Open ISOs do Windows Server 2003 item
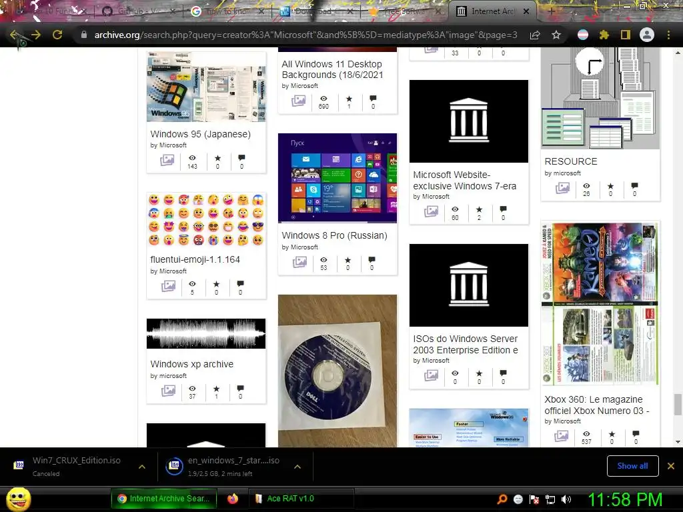Image resolution: width=683 pixels, height=512 pixels. (x=465, y=345)
